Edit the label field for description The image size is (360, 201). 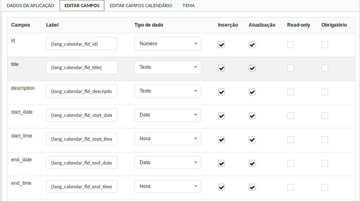(x=82, y=91)
